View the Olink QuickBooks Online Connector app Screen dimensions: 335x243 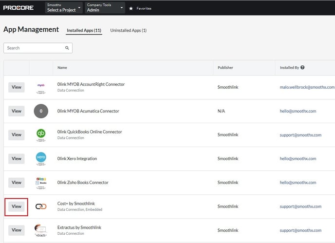click(x=17, y=135)
